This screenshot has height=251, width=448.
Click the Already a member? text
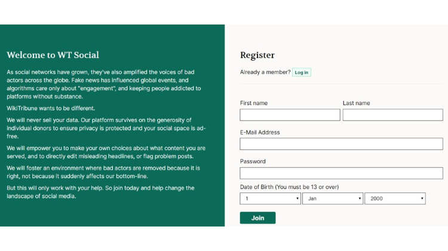tap(265, 72)
